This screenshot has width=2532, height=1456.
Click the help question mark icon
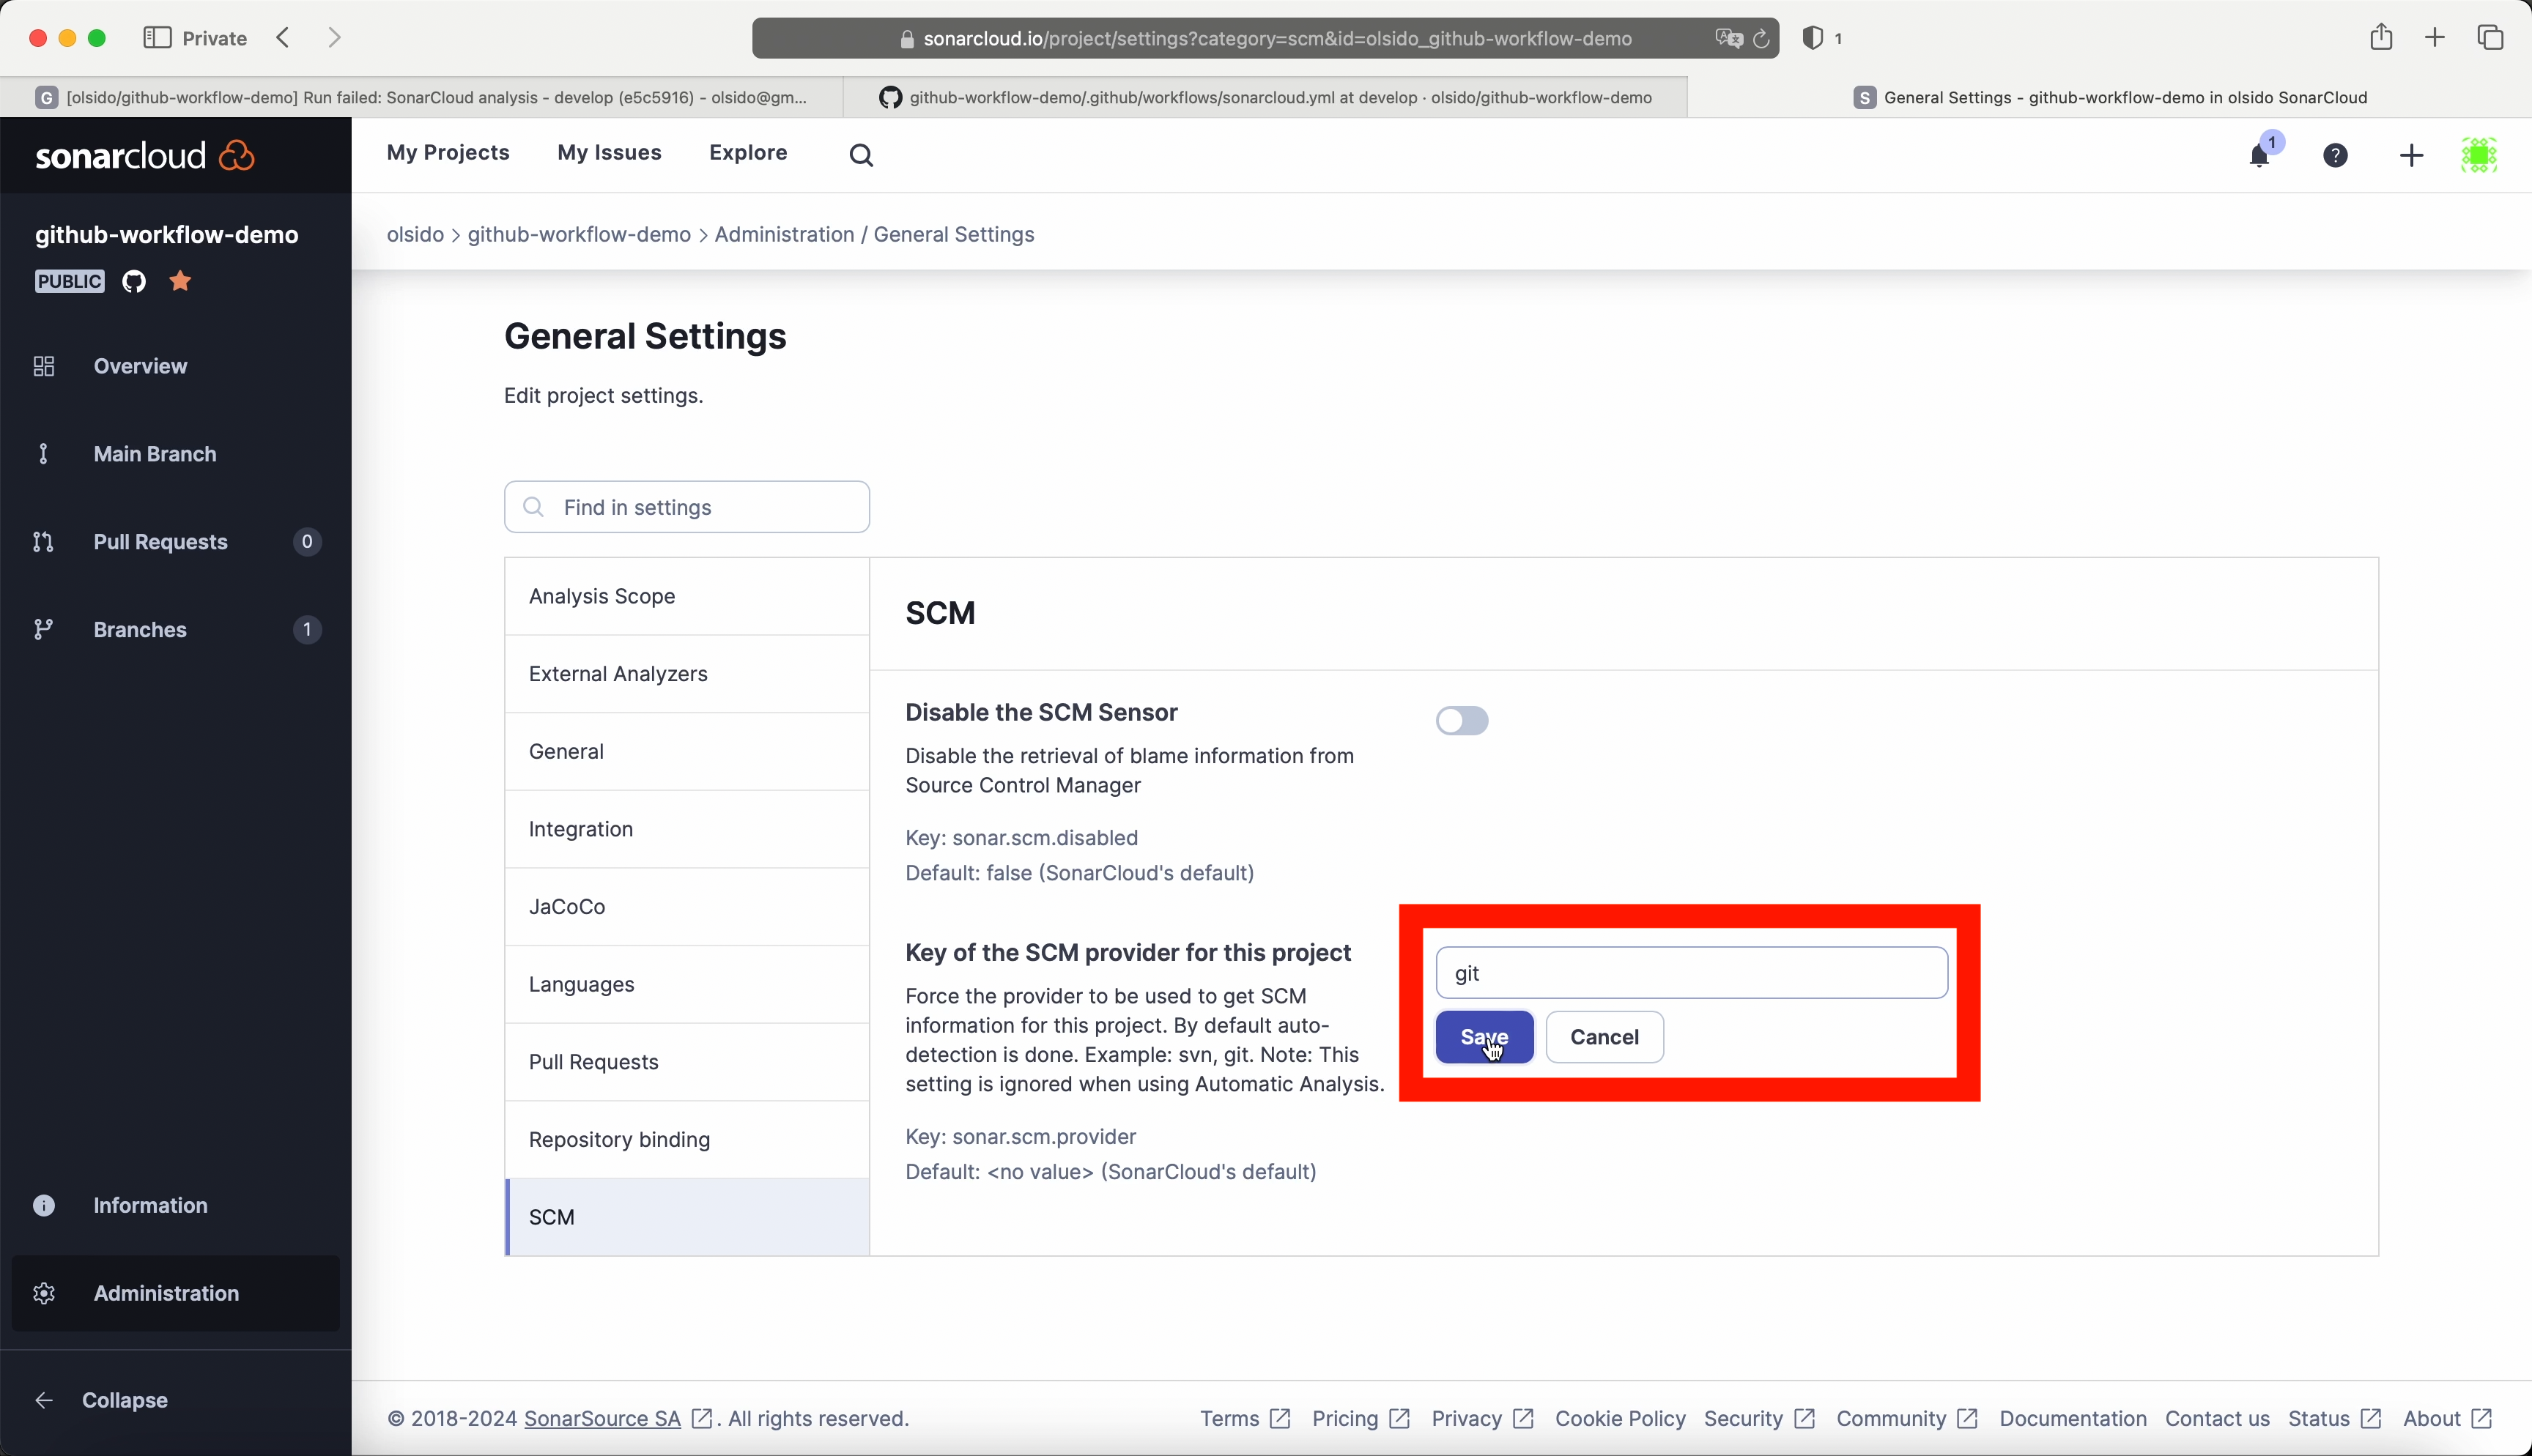click(x=2335, y=155)
